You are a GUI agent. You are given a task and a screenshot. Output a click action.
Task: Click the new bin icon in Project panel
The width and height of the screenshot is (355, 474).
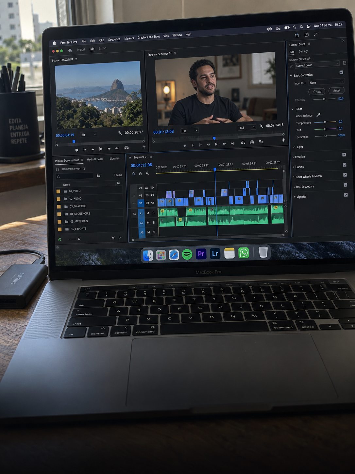pyautogui.click(x=98, y=176)
